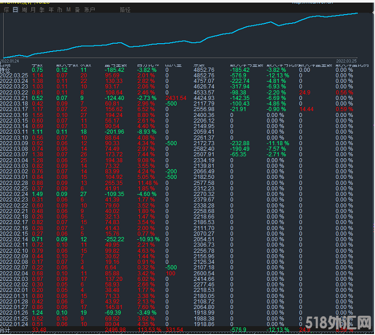
Task: Open the 年 (yearly) tab
Action: click(51, 10)
